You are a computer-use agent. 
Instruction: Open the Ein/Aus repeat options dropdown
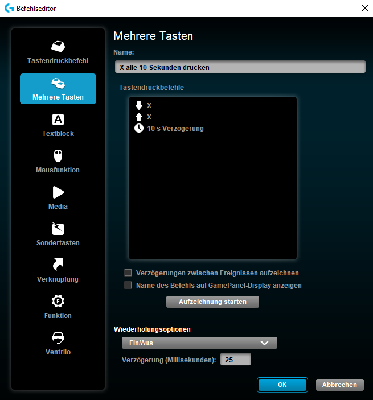[x=199, y=343]
